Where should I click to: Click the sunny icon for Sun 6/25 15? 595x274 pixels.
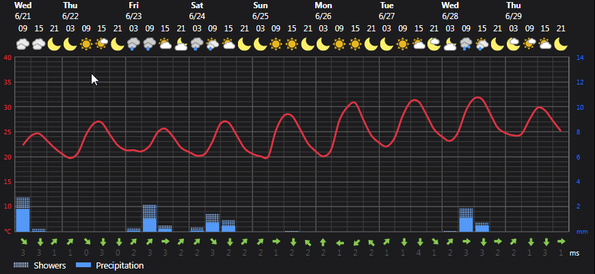(x=292, y=44)
